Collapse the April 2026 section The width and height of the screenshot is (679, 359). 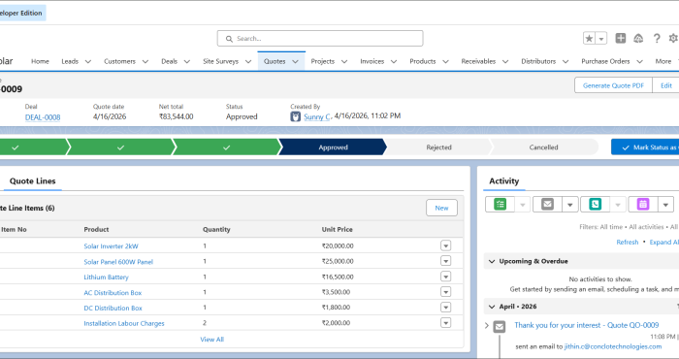492,307
